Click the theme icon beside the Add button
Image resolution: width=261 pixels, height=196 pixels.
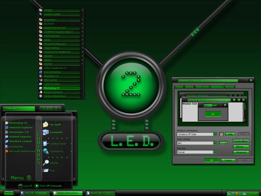221,134
